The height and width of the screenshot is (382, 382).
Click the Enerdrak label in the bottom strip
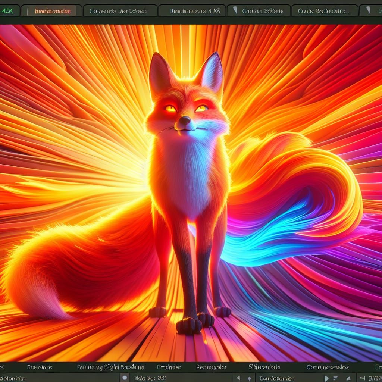[x=38, y=367]
